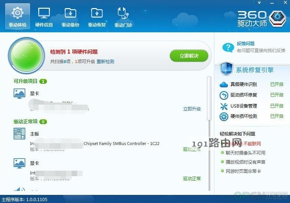Click the 驱动损坏修复 arrow icon
The height and width of the screenshot is (203, 290).
(x=224, y=95)
